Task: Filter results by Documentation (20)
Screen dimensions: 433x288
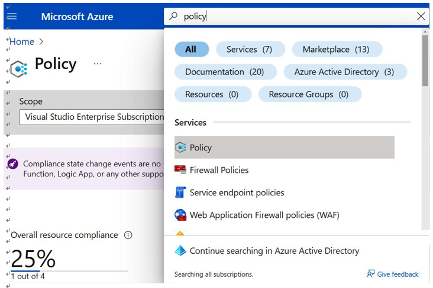Action: pos(225,72)
